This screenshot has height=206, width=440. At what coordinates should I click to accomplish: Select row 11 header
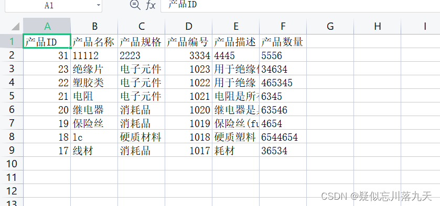[12, 177]
